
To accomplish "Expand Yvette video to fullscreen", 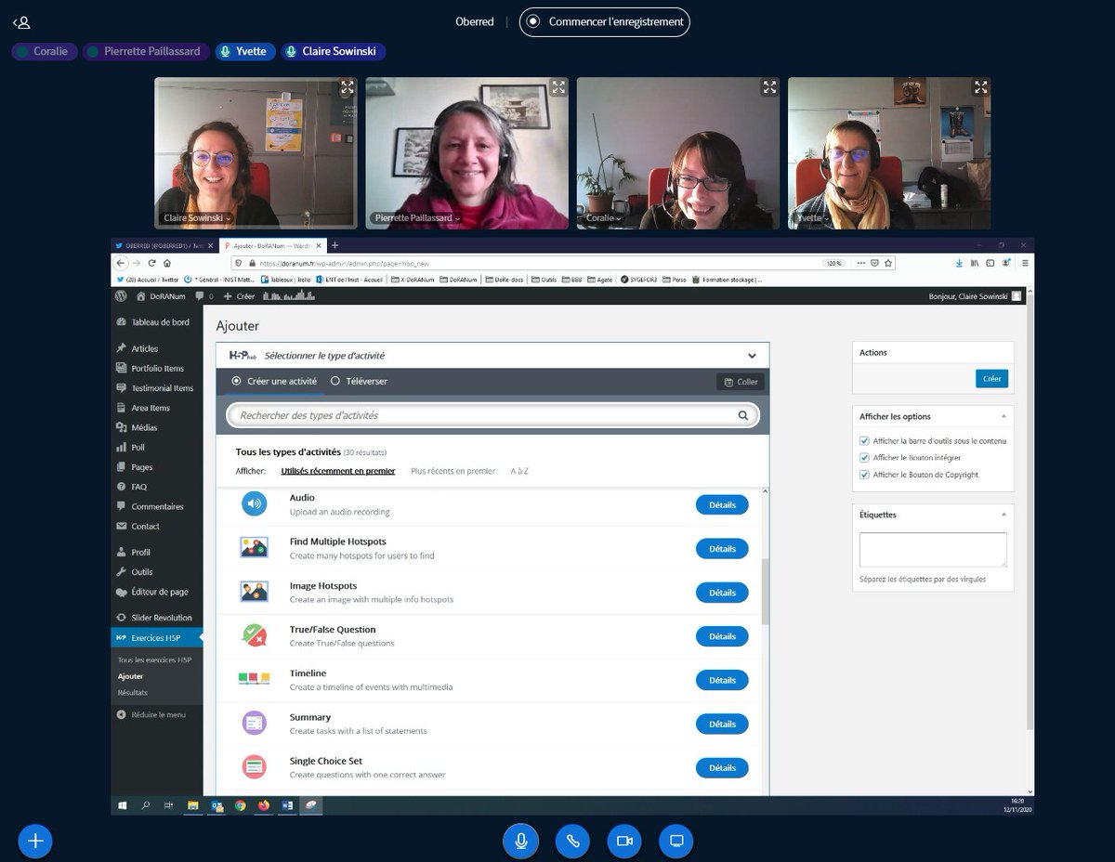I will [x=980, y=87].
